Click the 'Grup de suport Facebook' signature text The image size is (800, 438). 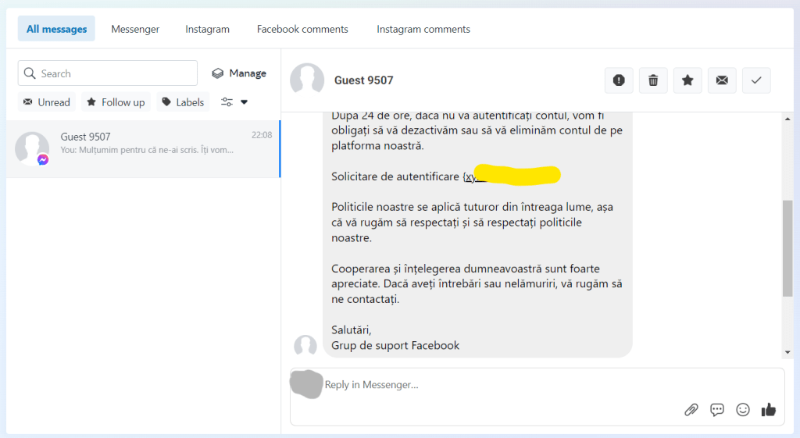point(395,345)
